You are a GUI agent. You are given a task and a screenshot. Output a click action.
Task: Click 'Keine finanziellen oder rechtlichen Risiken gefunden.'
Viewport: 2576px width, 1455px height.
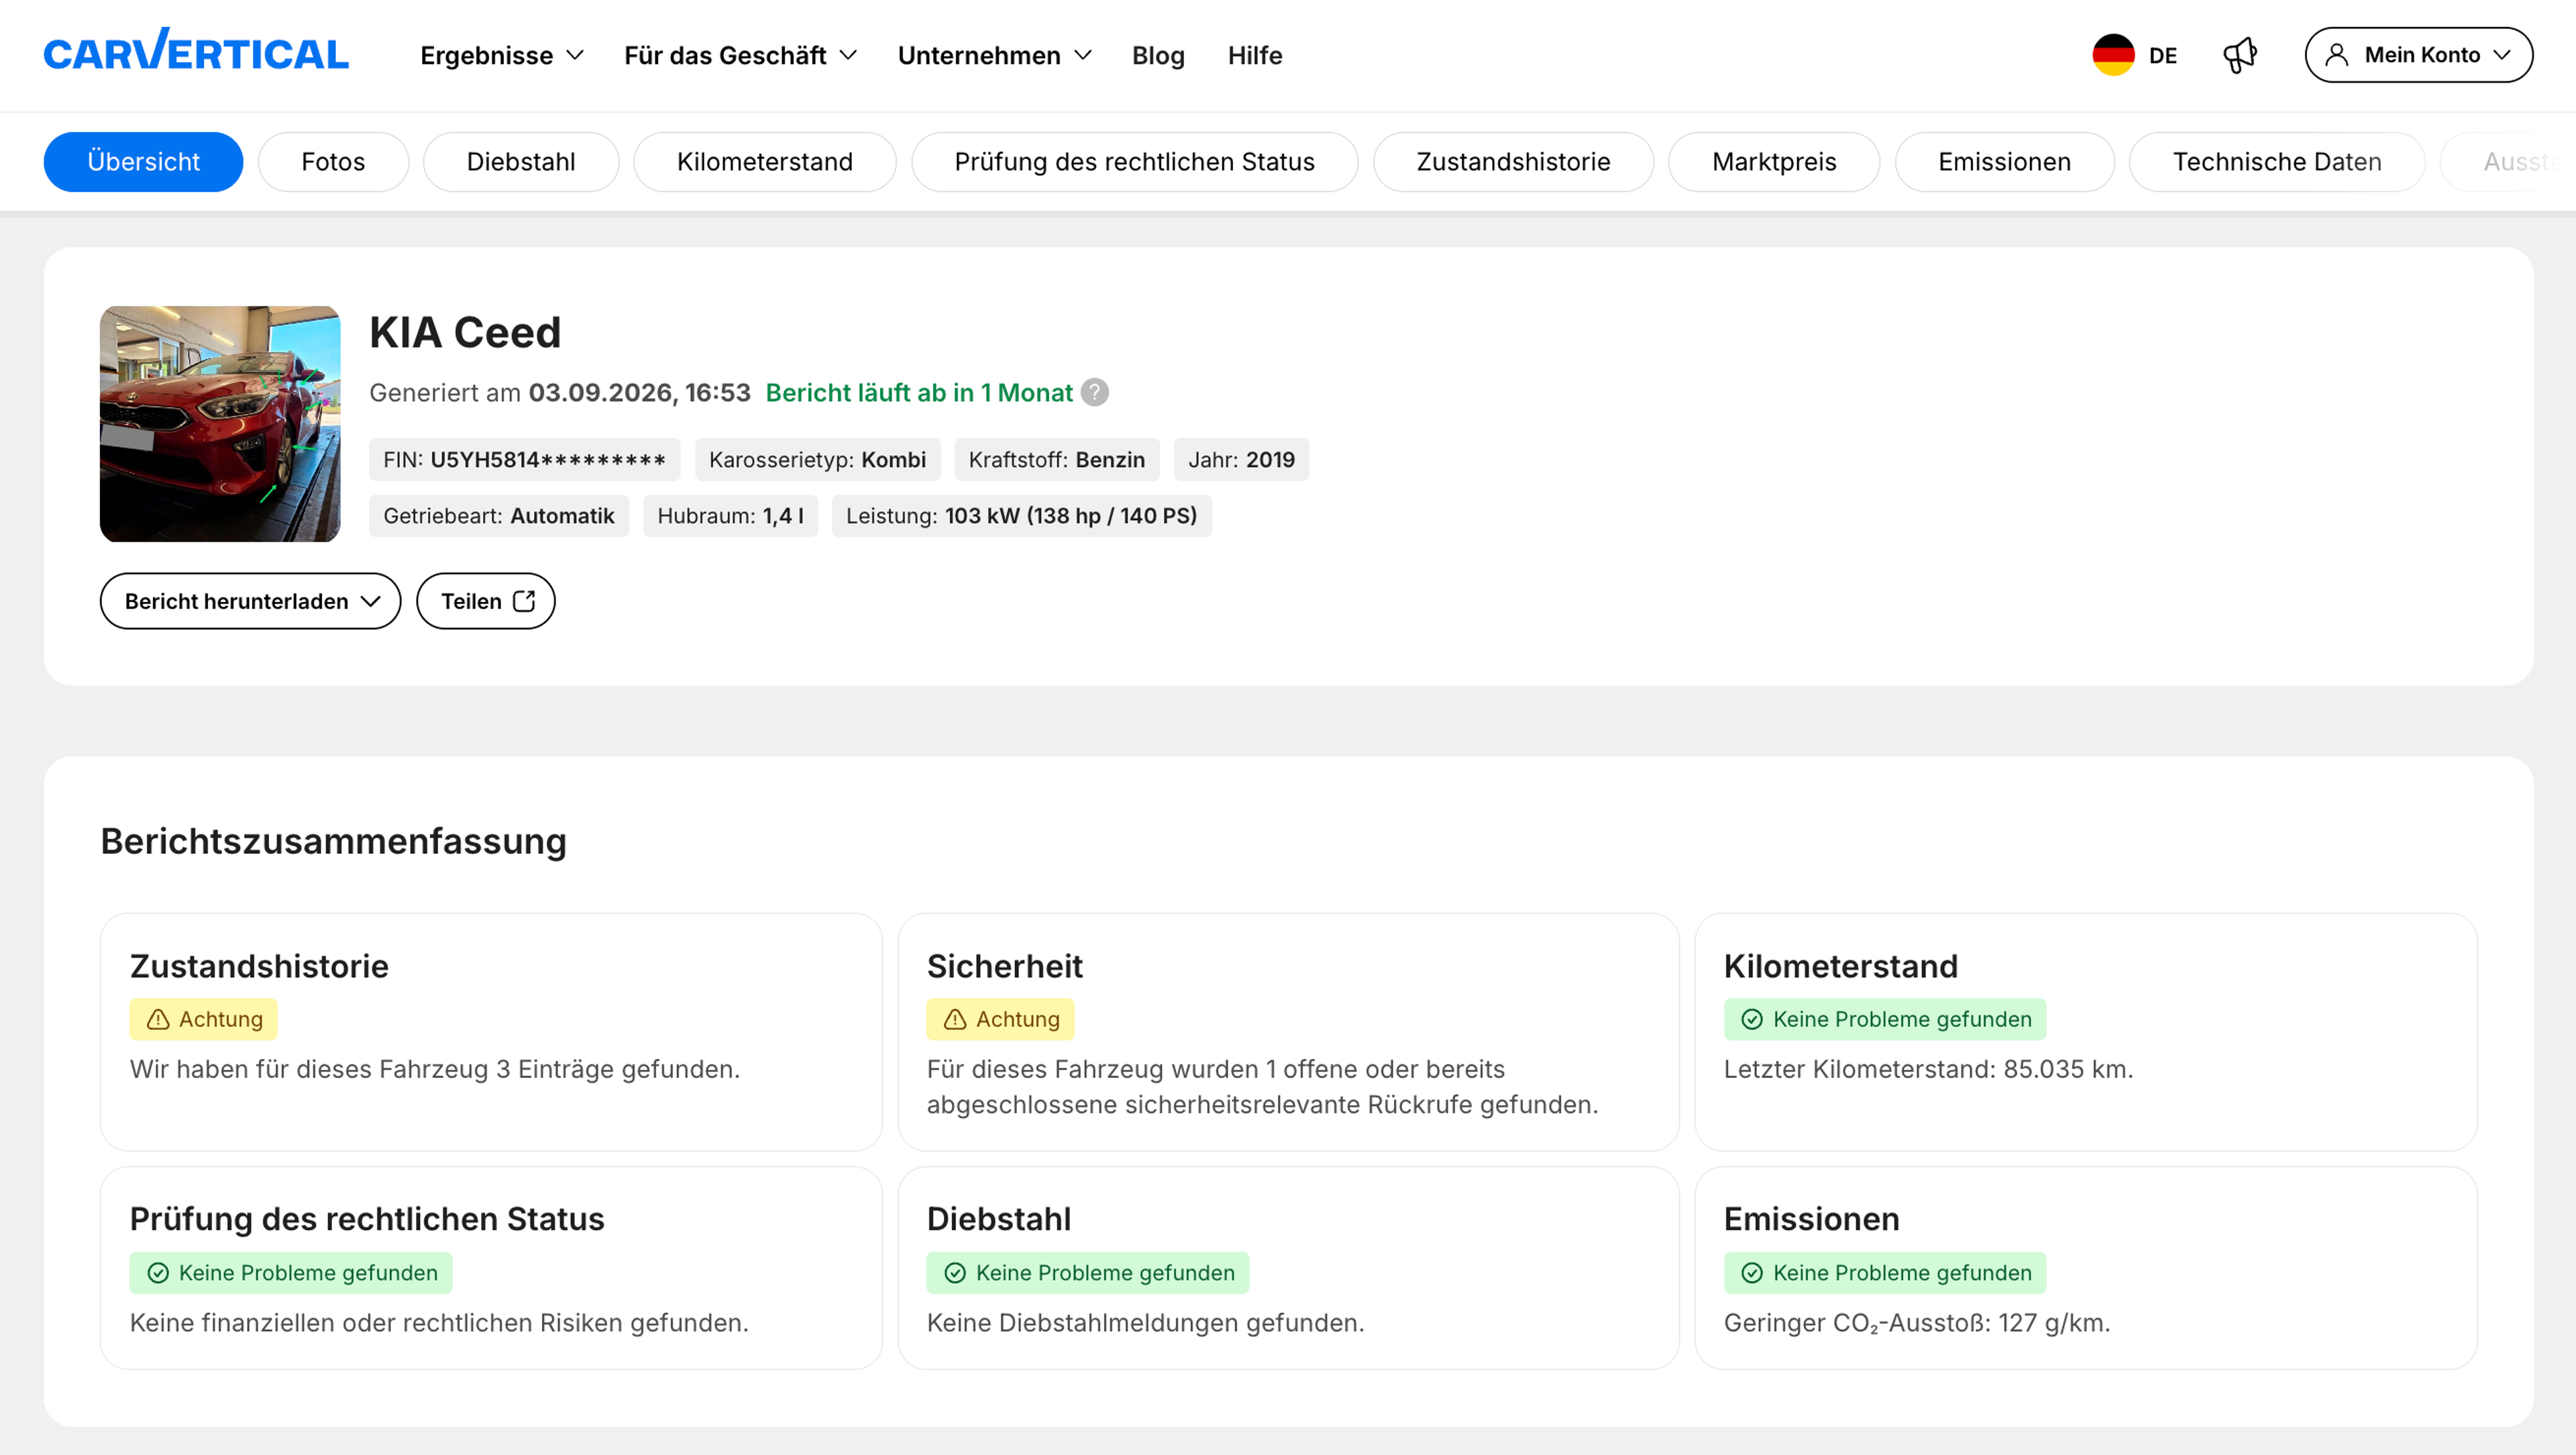(x=439, y=1323)
